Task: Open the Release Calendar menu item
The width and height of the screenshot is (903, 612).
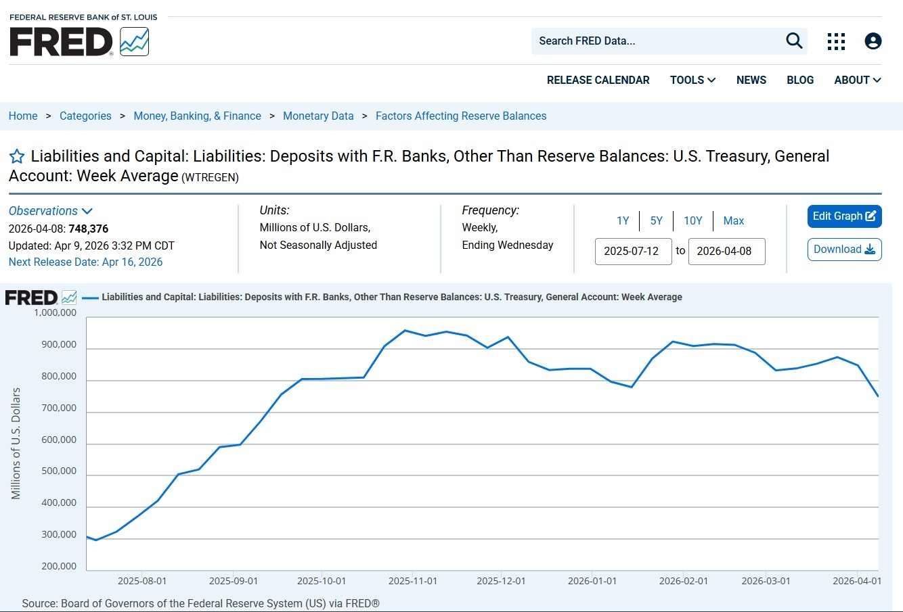Action: click(598, 80)
